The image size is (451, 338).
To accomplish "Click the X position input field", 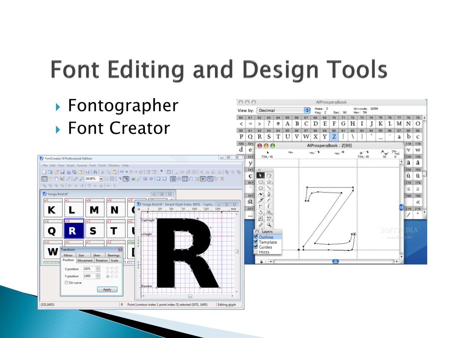I will click(89, 269).
